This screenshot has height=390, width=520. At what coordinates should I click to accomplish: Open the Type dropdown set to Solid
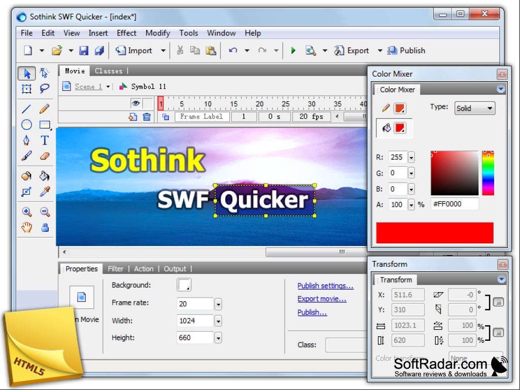(x=474, y=109)
